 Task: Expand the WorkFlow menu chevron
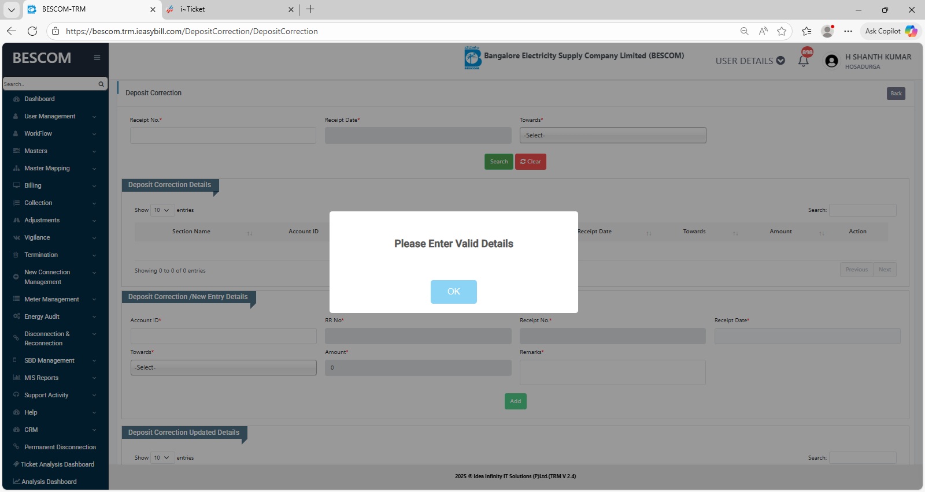tap(94, 134)
